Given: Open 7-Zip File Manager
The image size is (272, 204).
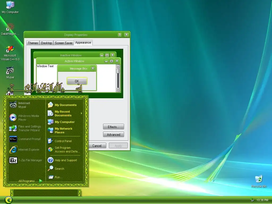Looking at the screenshot, I should click(26, 160).
